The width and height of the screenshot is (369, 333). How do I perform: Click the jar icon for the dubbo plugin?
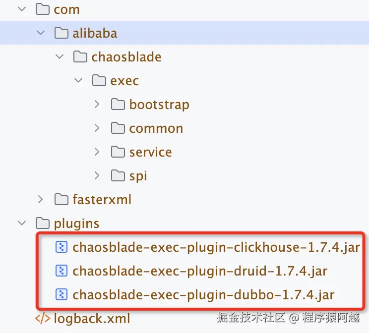click(61, 295)
